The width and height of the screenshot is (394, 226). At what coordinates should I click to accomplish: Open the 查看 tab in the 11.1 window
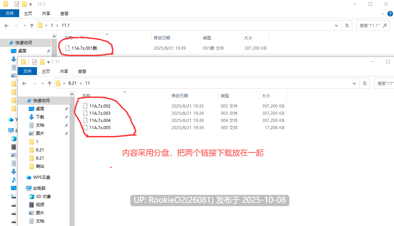(x=64, y=14)
